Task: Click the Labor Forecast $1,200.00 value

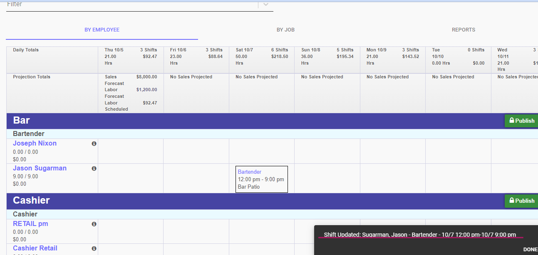Action: pos(146,90)
